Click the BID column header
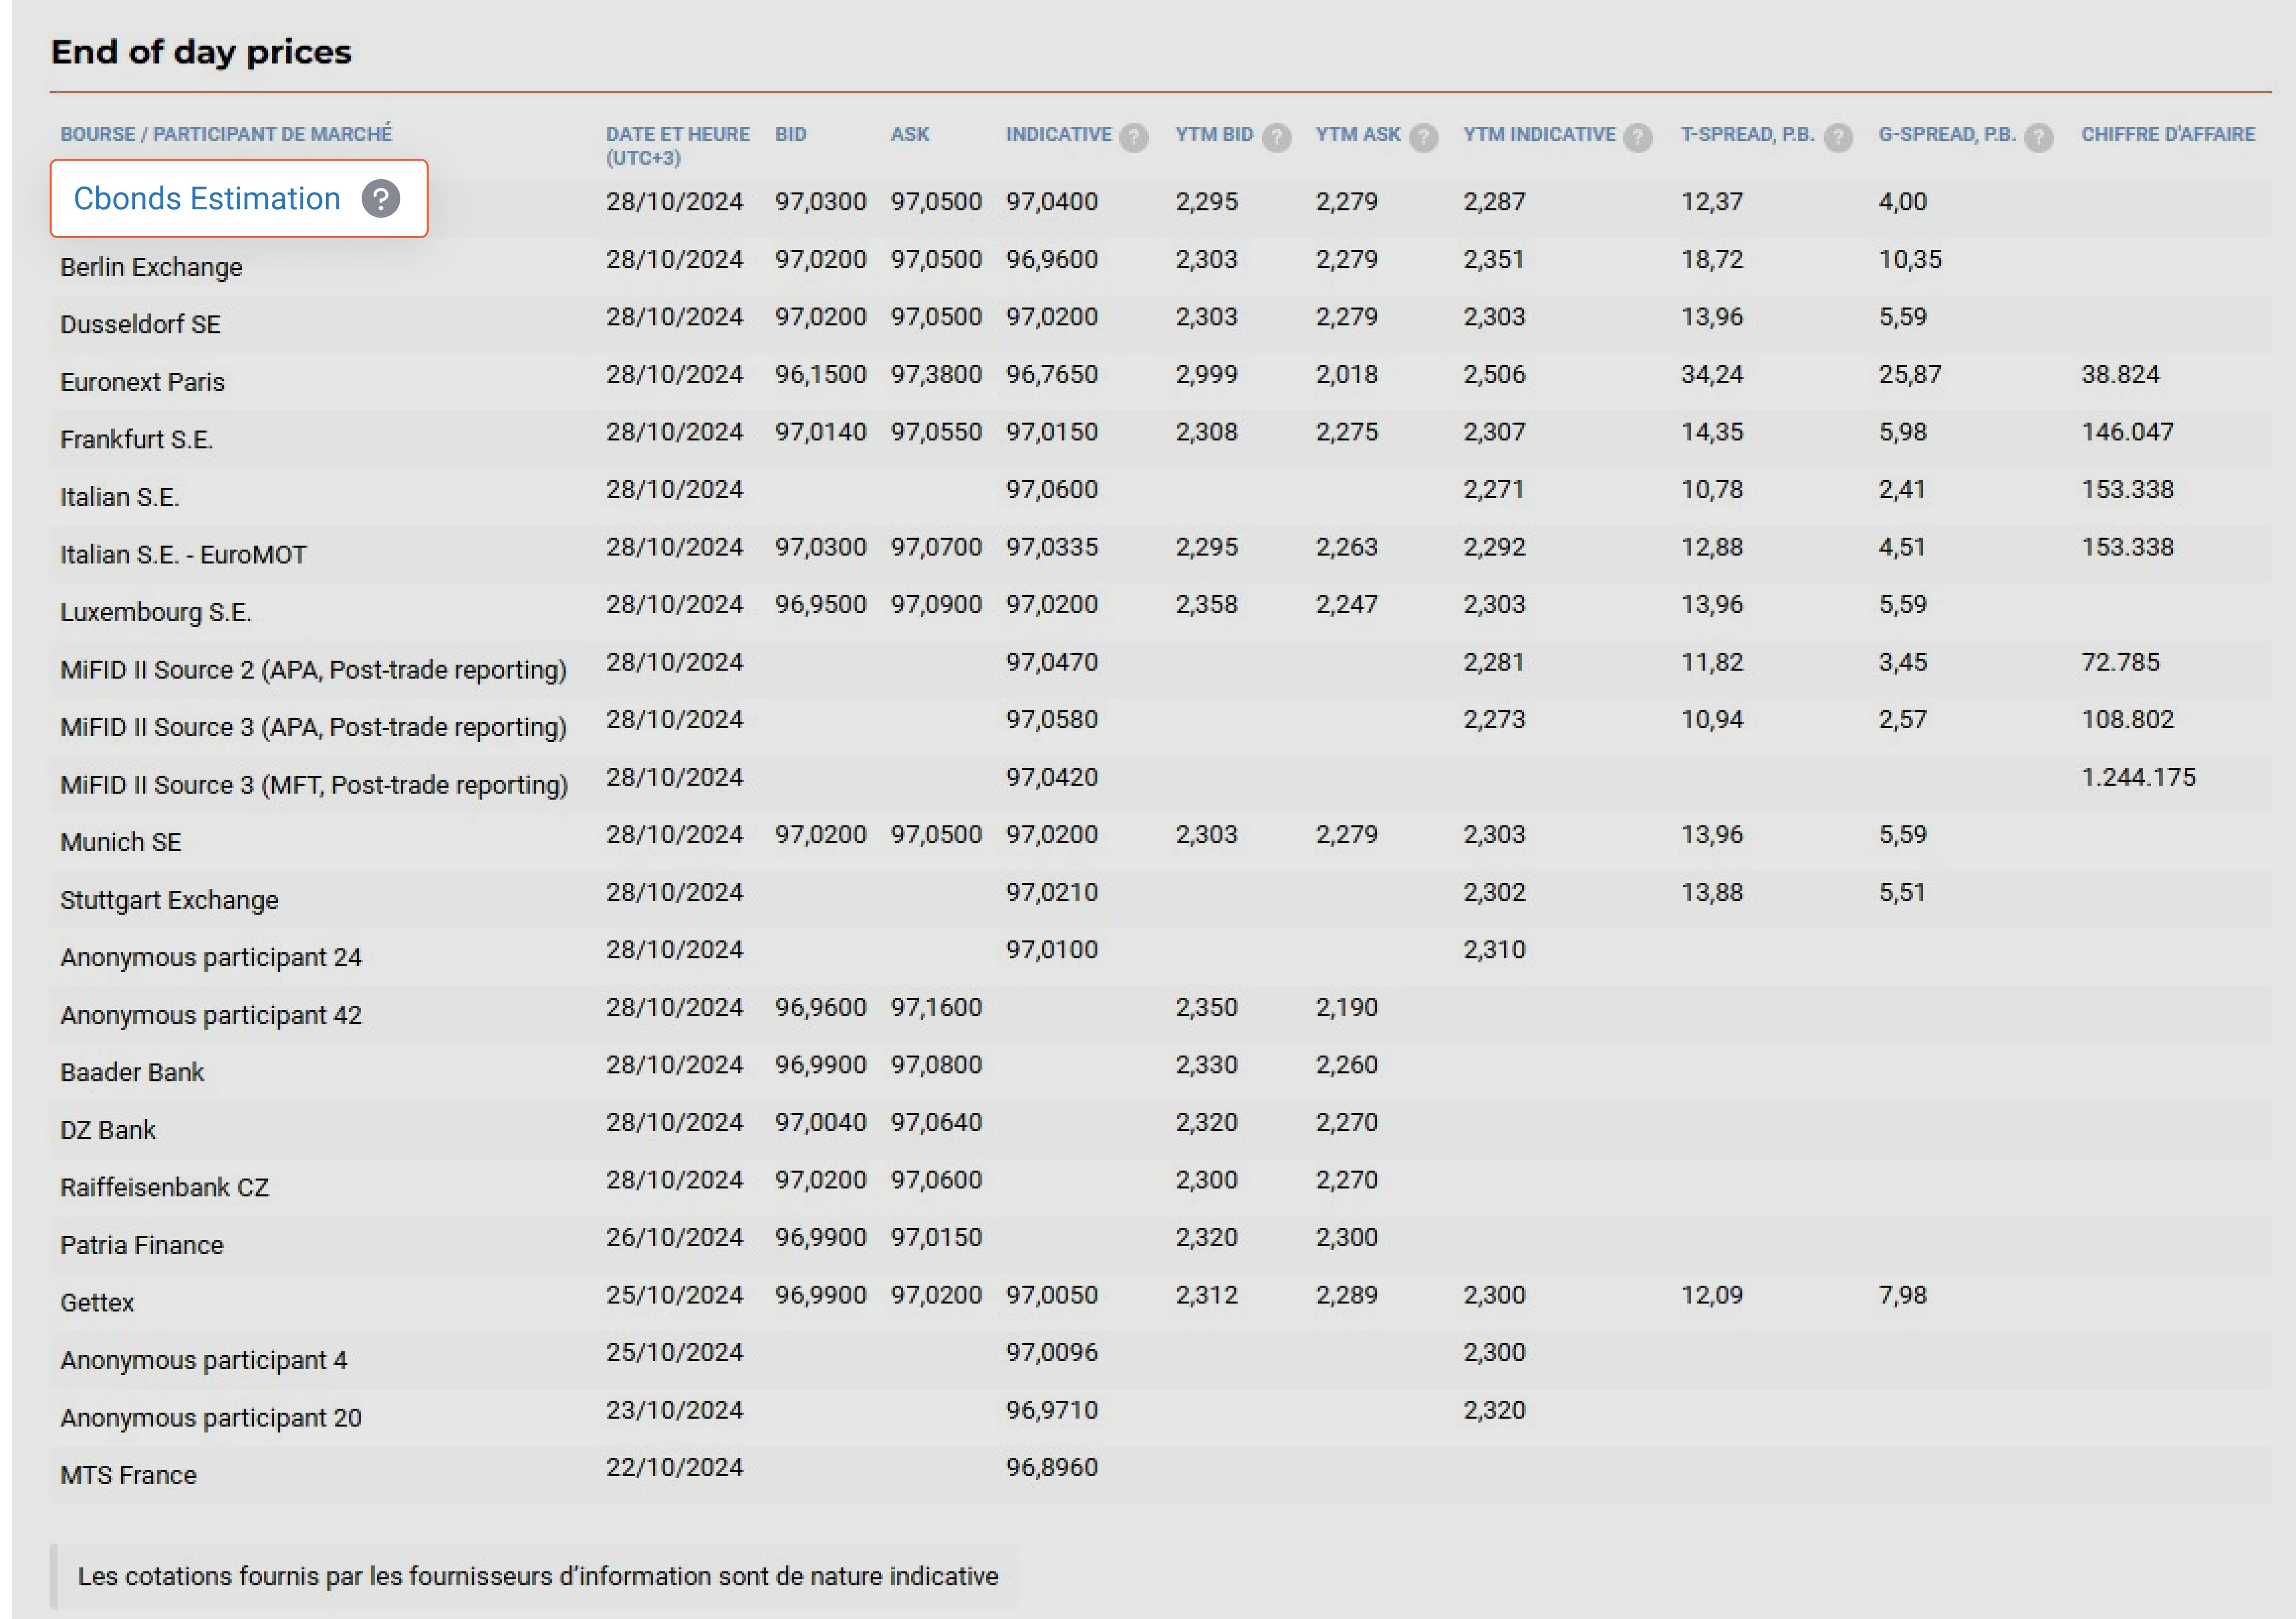The width and height of the screenshot is (2296, 1619). pyautogui.click(x=790, y=134)
